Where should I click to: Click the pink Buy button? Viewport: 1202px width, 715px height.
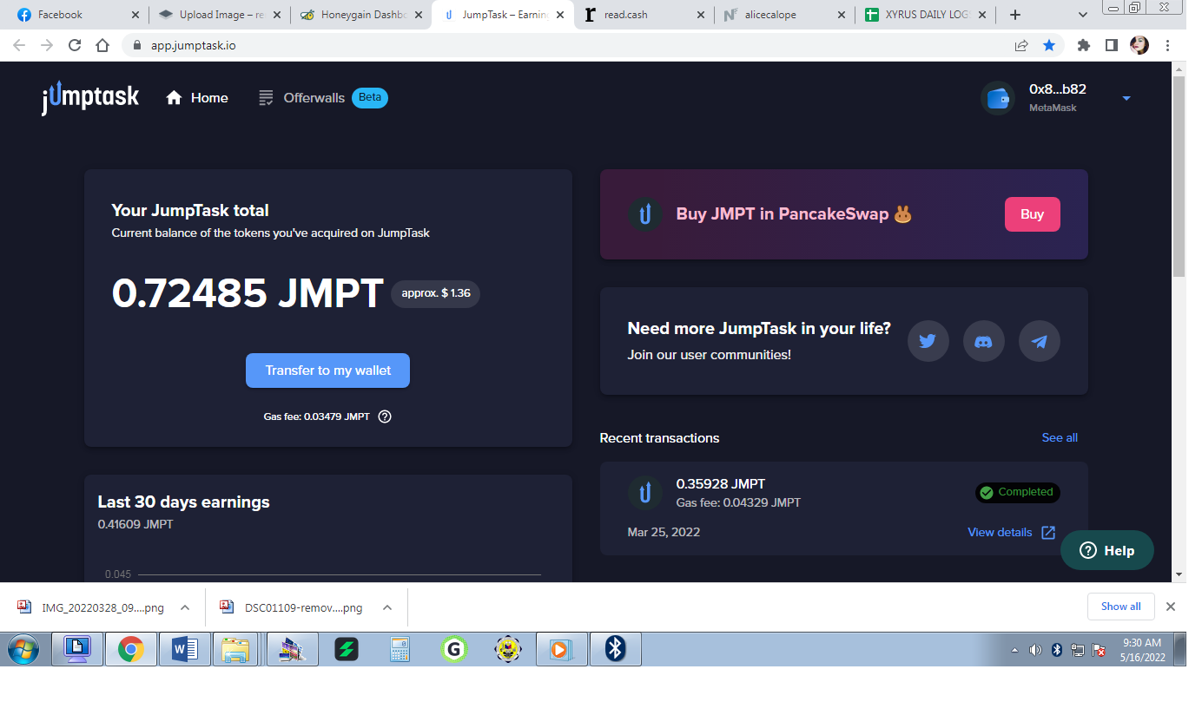[1032, 214]
